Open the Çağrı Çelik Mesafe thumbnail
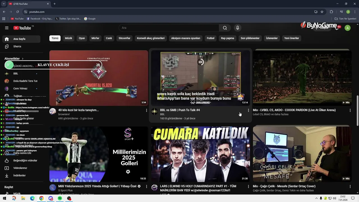 tap(302, 154)
